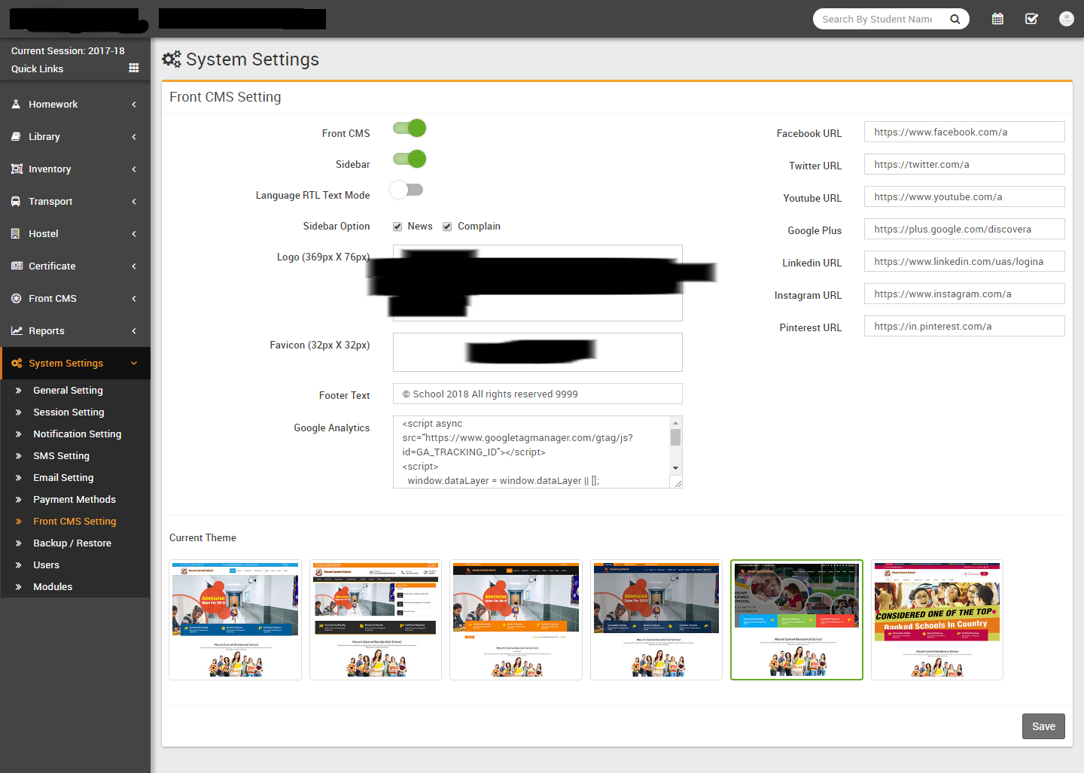Open the General Setting submenu item
Screen dimensions: 1084x773
click(x=68, y=390)
